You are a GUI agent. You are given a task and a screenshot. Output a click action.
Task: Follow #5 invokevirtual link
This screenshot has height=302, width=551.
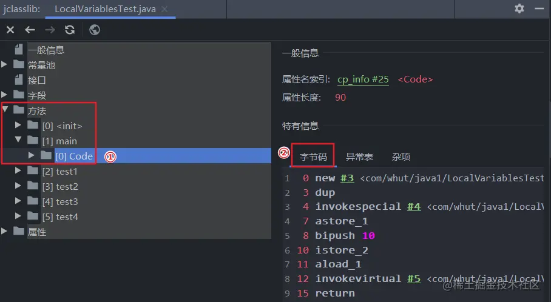pyautogui.click(x=414, y=278)
